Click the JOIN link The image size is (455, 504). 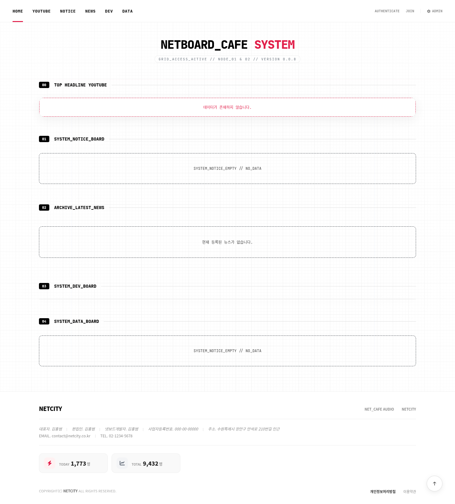pyautogui.click(x=410, y=11)
